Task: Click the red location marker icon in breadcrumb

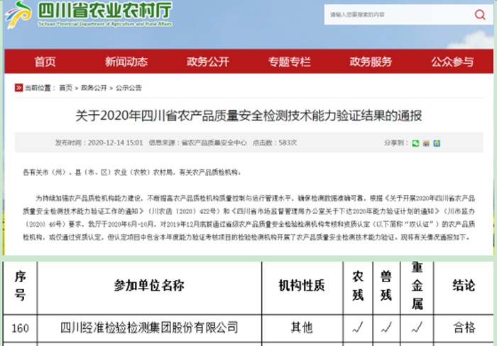Action: [18, 88]
